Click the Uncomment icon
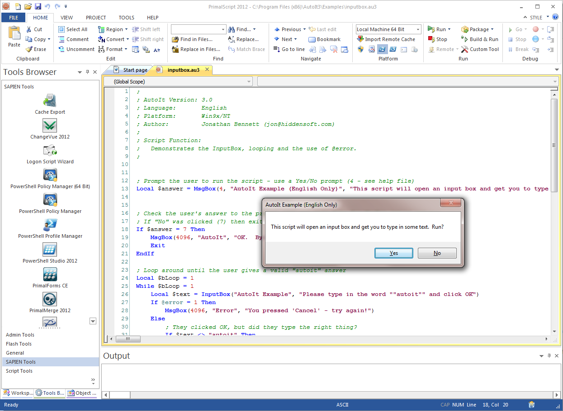 [62, 49]
